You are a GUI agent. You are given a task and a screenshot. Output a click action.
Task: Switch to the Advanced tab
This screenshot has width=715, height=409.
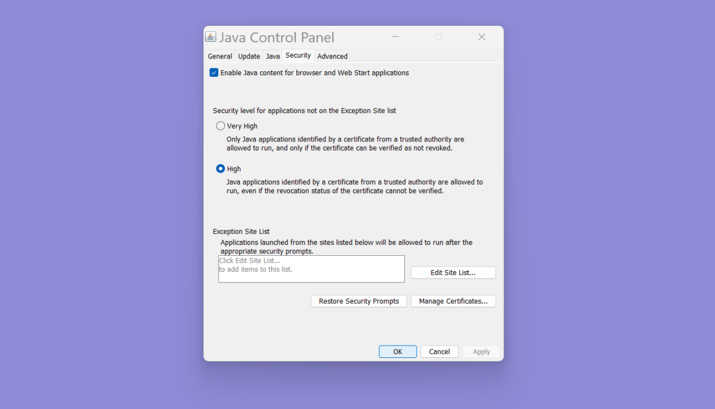[x=332, y=56]
